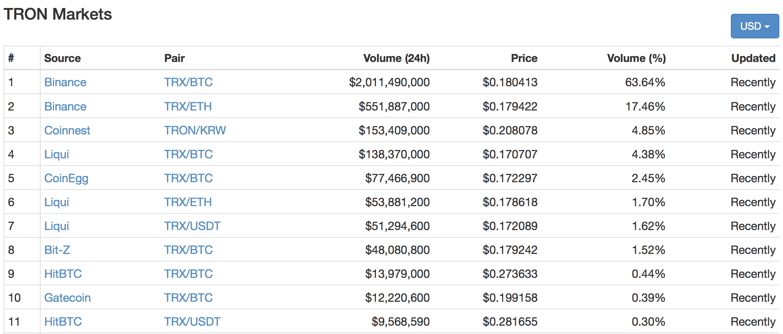
Task: Select volume value $77,466,900
Action: pyautogui.click(x=397, y=178)
